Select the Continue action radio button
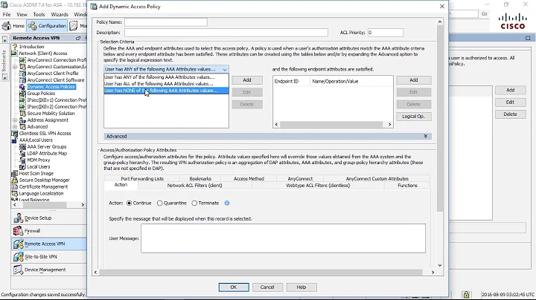This screenshot has width=536, height=300. click(130, 203)
